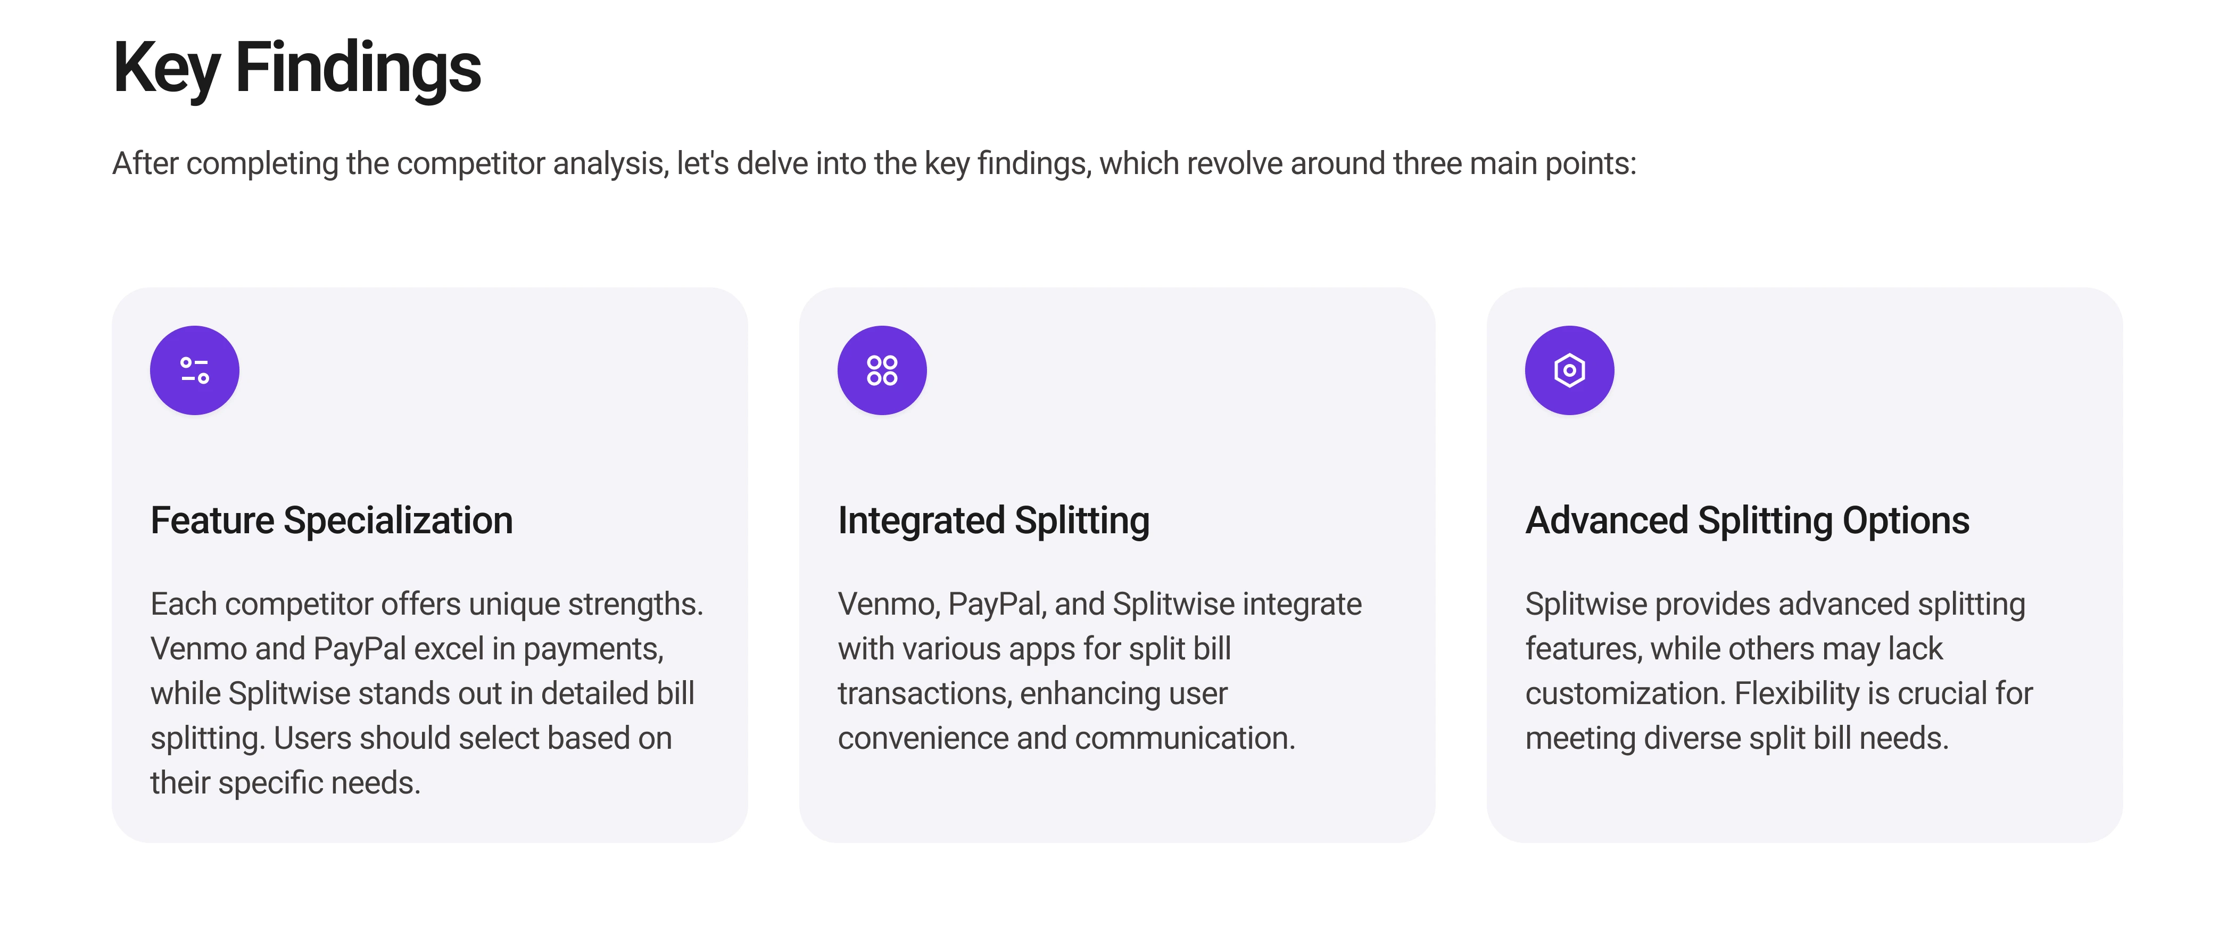Click 'their specific needs' text in first card
The image size is (2235, 926).
(x=285, y=783)
